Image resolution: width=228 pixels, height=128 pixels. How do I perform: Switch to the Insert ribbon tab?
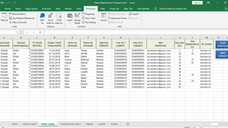pyautogui.click(x=18, y=9)
